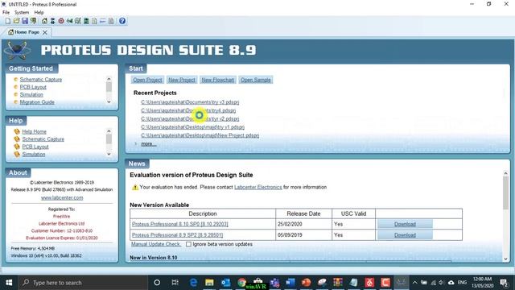Screen dimensions: 515x290
Task: Click the Close Project toolbar icon
Action: click(x=34, y=21)
